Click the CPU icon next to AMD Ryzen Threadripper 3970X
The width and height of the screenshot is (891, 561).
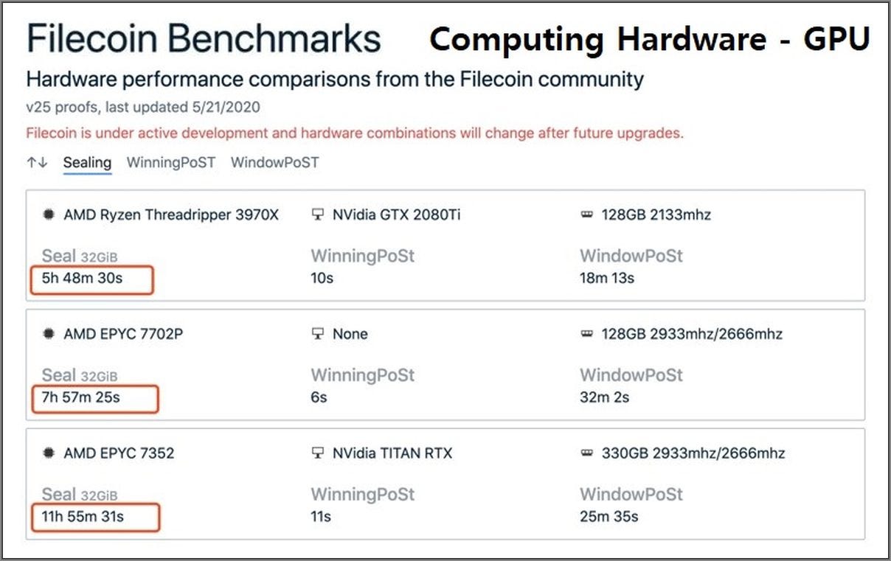tap(49, 215)
